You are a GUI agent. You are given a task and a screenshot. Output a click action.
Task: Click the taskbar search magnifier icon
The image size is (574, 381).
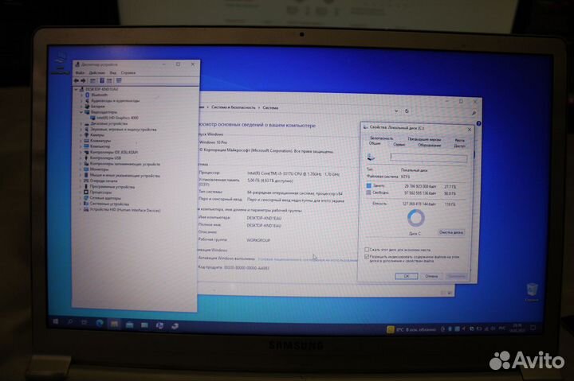click(x=70, y=322)
